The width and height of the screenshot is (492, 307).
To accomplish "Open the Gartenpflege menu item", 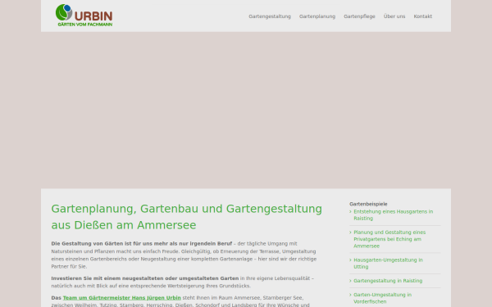I will (x=359, y=16).
